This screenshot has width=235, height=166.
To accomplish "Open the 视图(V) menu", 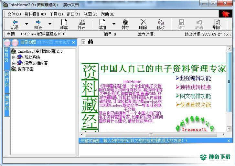I will (91, 14).
